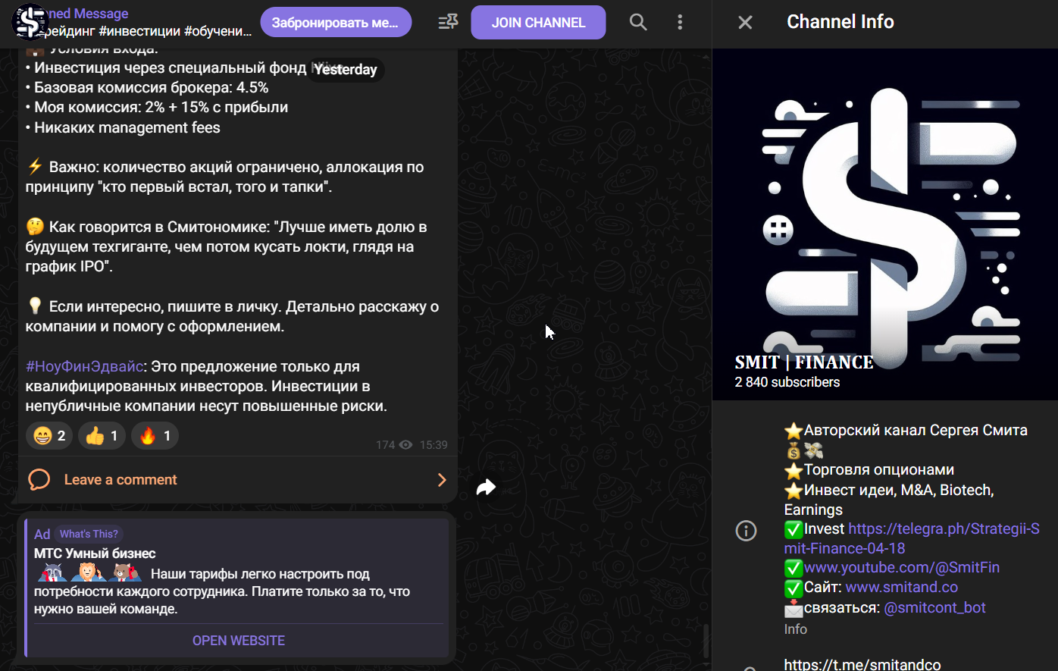Click the Моя комиссия: 2% + 15% line
This screenshot has height=671, width=1058.
point(157,107)
